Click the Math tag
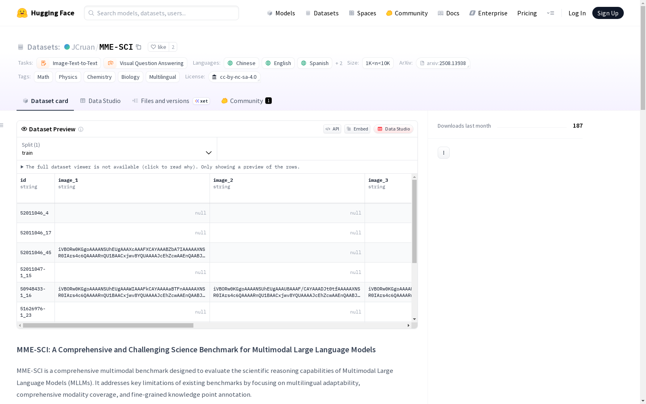 click(43, 77)
